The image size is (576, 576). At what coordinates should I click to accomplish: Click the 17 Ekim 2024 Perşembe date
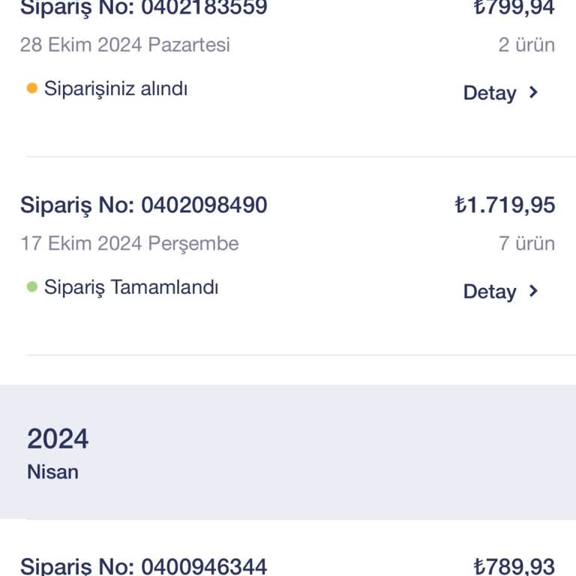tap(130, 243)
